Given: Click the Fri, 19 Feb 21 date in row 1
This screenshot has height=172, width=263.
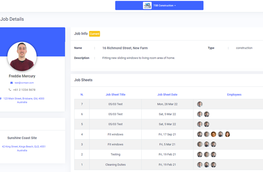Looking at the screenshot, I should click(x=167, y=165).
